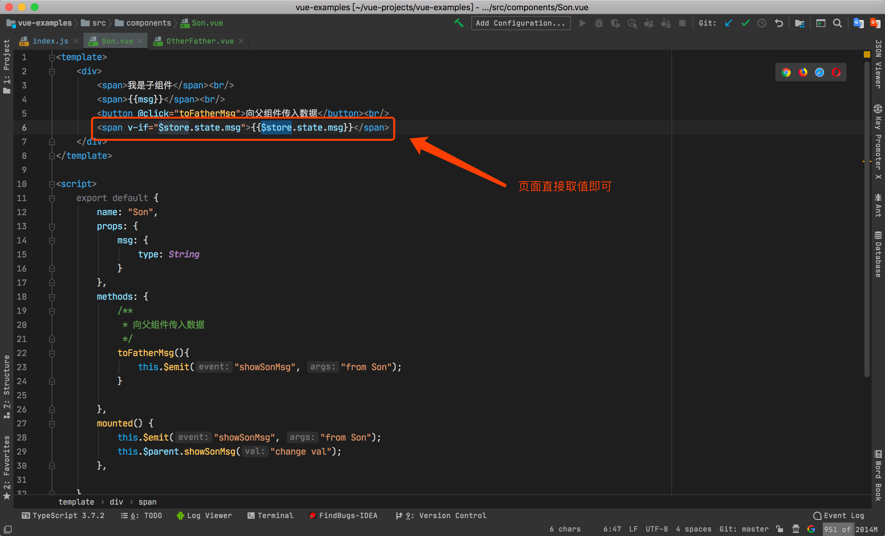Open Project Structure icon in toolbar
The image size is (885, 536).
point(799,23)
